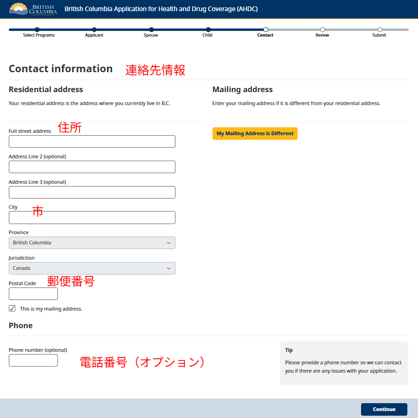Click My Mailing Address is Different button
Screen dimensions: 418x418
(255, 134)
